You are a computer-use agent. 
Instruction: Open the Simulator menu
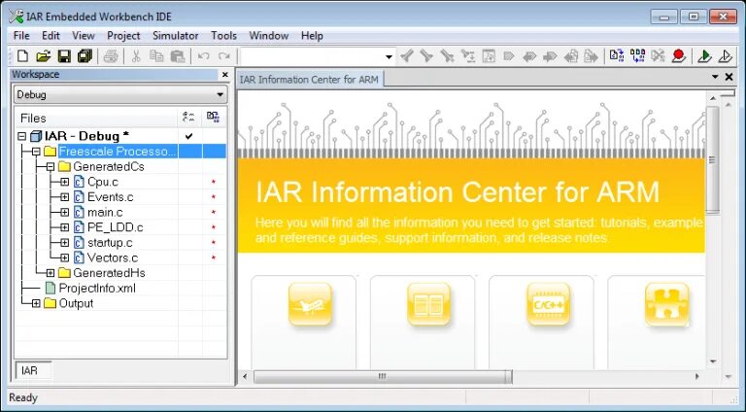175,36
